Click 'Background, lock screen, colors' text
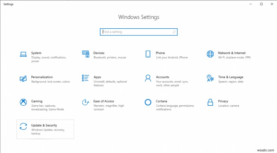Image resolution: width=277 pixels, height=153 pixels. [x=50, y=82]
